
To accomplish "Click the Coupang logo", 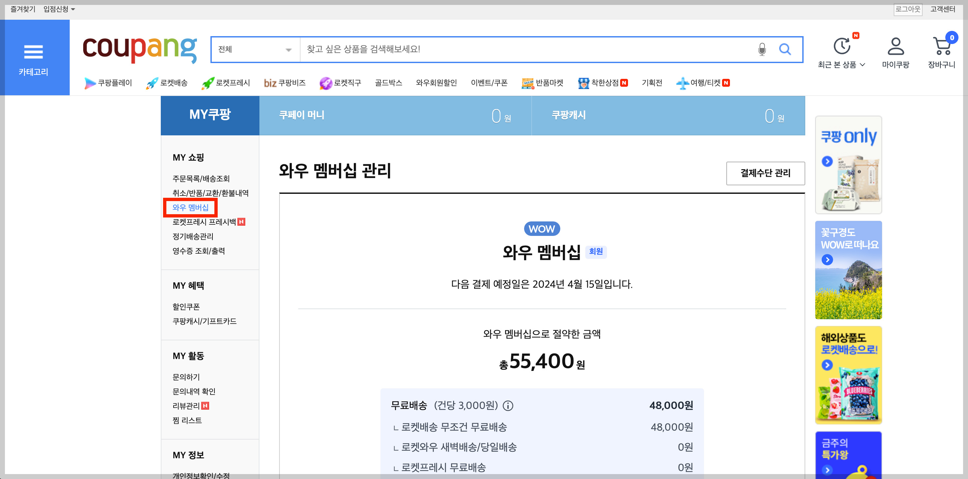I will [x=139, y=49].
